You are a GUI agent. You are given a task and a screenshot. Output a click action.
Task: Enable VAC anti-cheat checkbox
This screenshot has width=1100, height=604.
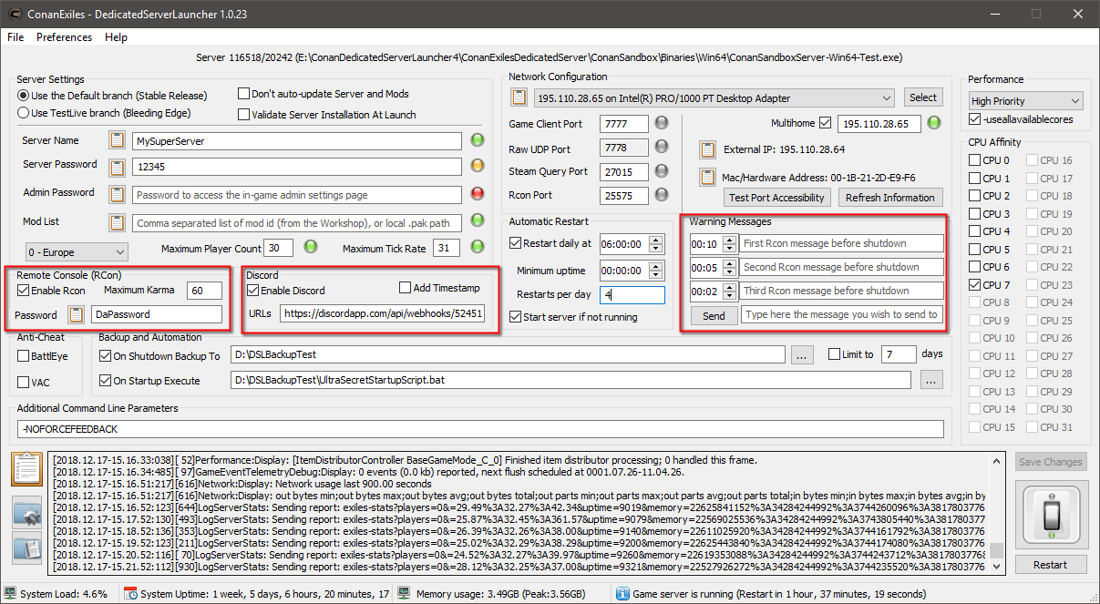click(24, 382)
